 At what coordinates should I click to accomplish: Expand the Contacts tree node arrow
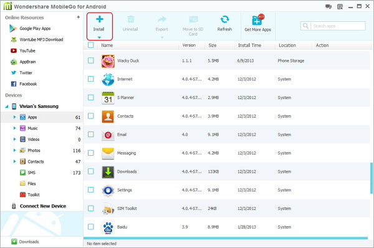[x=14, y=161]
